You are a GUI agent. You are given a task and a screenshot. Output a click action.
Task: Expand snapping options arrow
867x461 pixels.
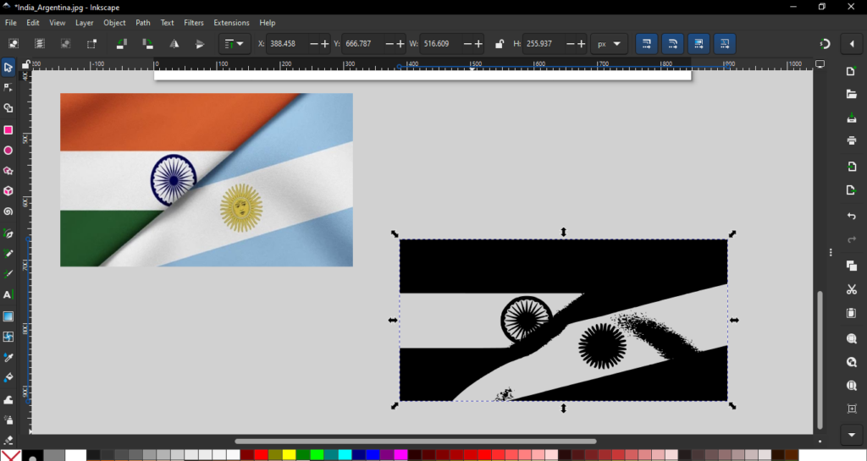pyautogui.click(x=852, y=44)
